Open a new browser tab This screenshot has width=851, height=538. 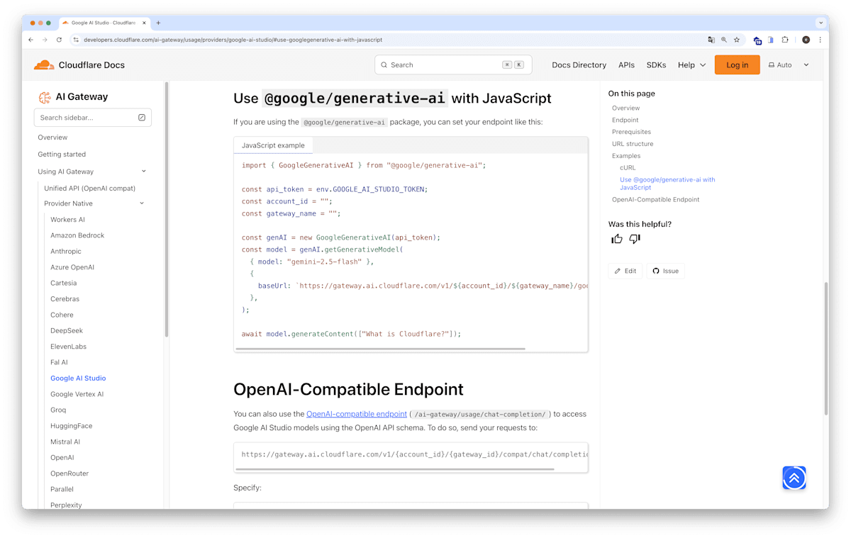tap(158, 23)
